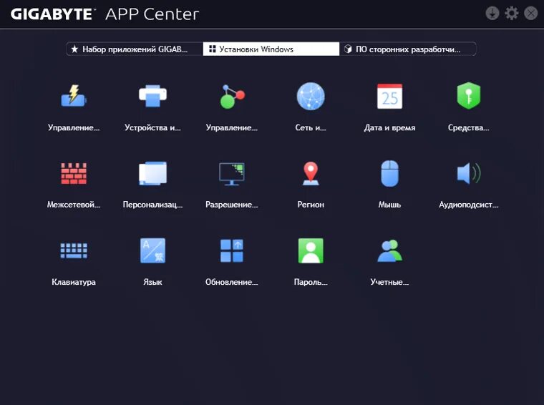The image size is (544, 405).
Task: Open the Windows update tiles icon
Action: [232, 250]
